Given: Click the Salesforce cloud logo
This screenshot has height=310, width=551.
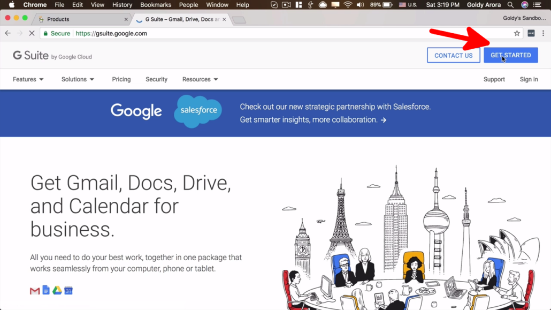Looking at the screenshot, I should point(198,111).
